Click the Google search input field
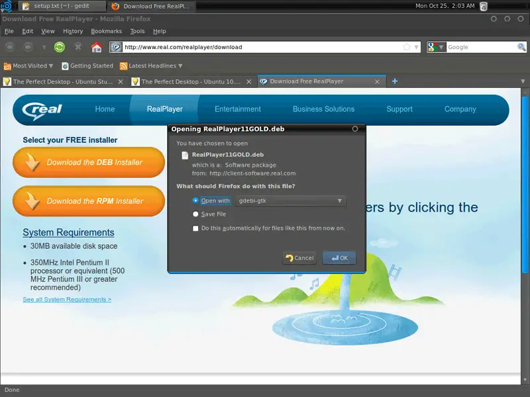The width and height of the screenshot is (530, 397). pos(482,47)
